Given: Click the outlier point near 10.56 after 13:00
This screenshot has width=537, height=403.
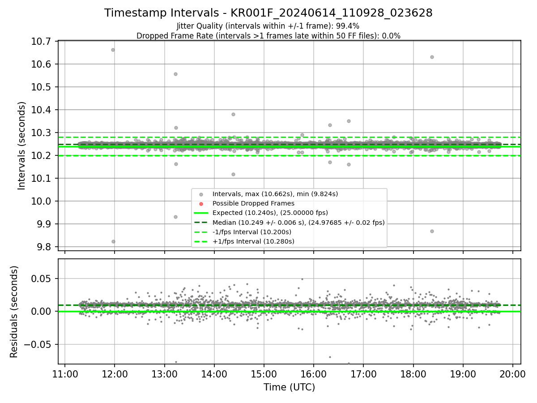Looking at the screenshot, I should pos(175,74).
